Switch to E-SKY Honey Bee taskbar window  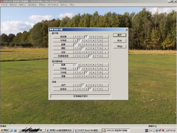point(88,131)
